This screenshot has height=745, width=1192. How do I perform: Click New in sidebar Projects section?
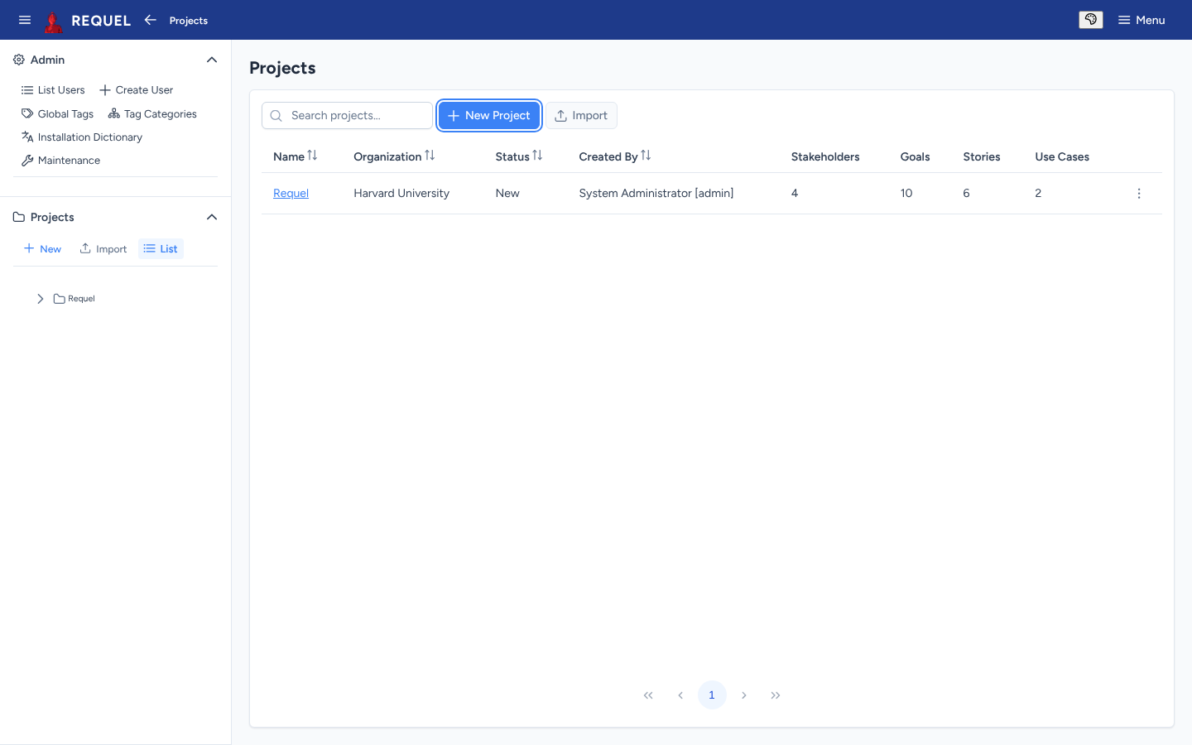coord(42,249)
